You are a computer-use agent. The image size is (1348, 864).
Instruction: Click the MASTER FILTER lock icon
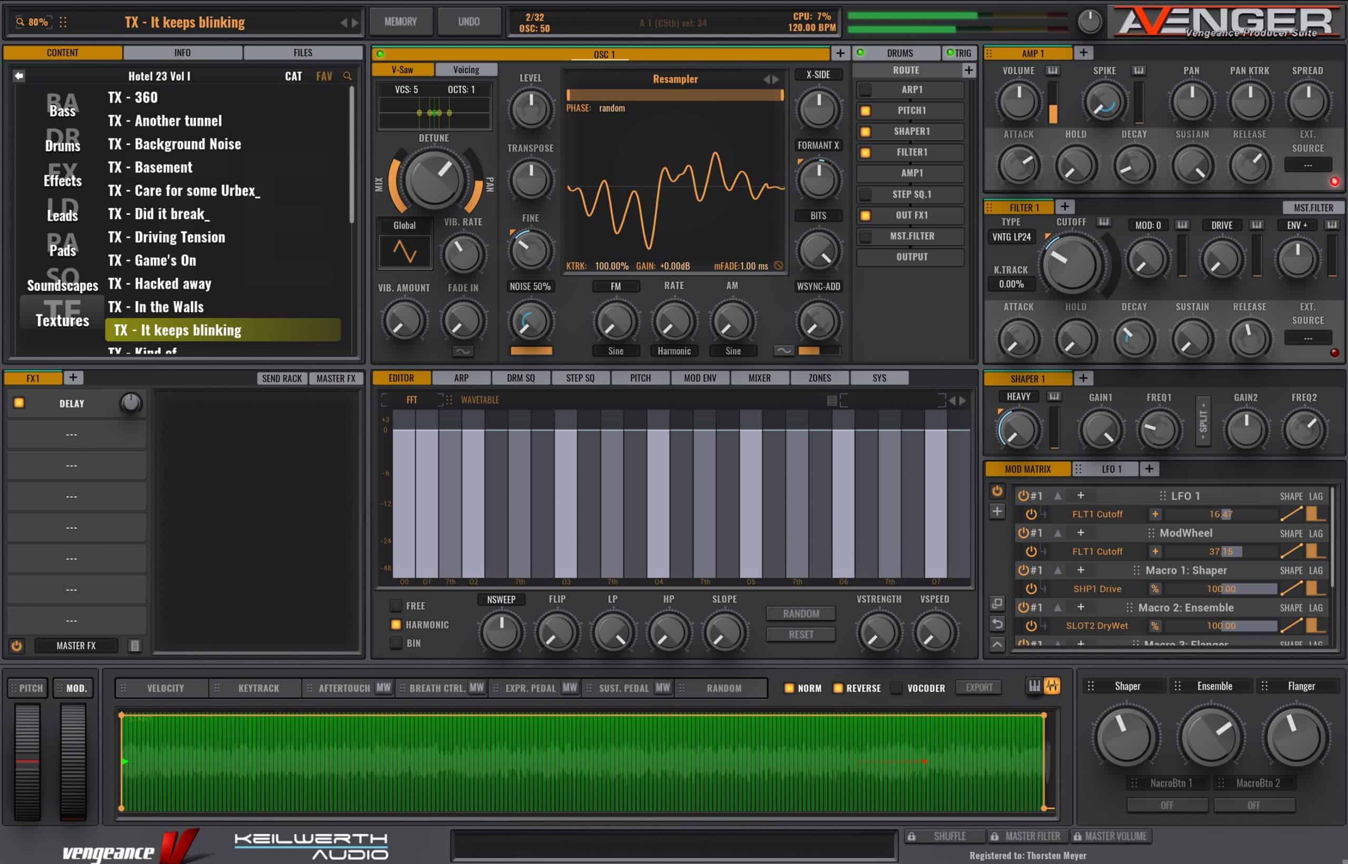(x=995, y=837)
